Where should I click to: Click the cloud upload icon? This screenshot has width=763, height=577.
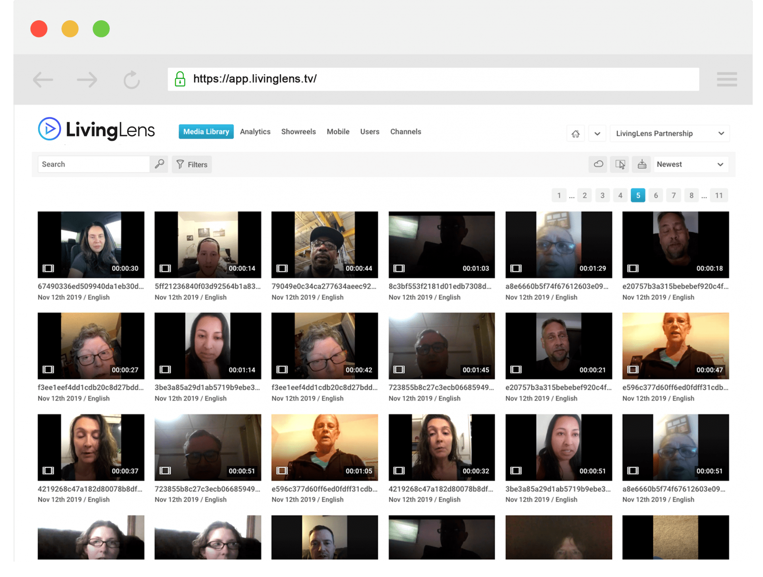coord(598,164)
